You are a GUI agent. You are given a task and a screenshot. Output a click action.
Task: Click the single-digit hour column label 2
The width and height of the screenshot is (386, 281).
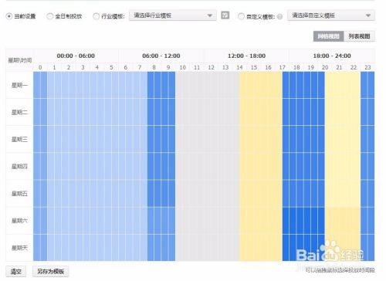[69, 67]
